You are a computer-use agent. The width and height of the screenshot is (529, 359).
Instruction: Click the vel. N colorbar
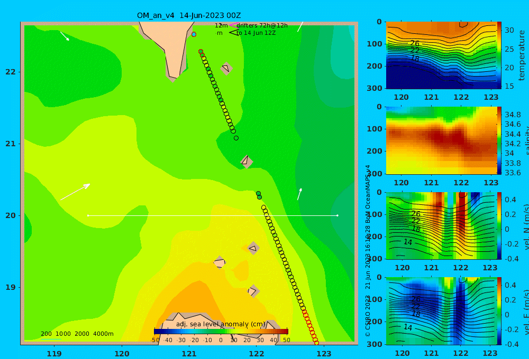499,225
